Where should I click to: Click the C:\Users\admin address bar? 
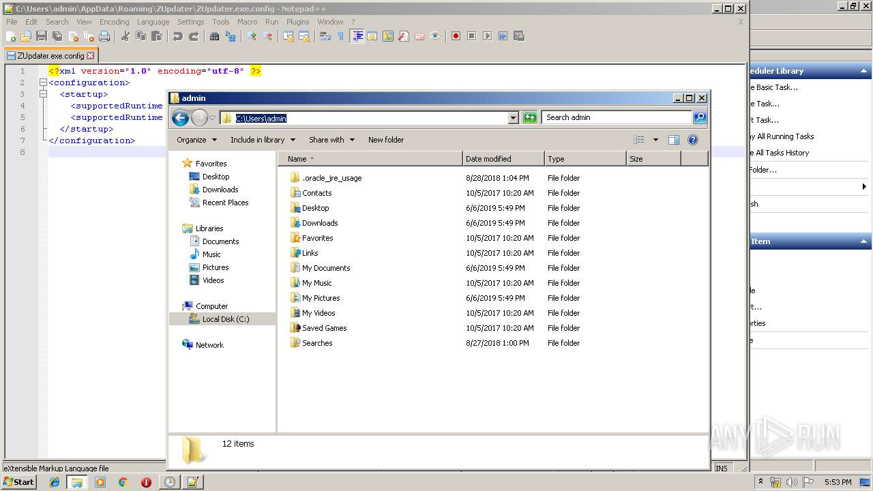[365, 117]
